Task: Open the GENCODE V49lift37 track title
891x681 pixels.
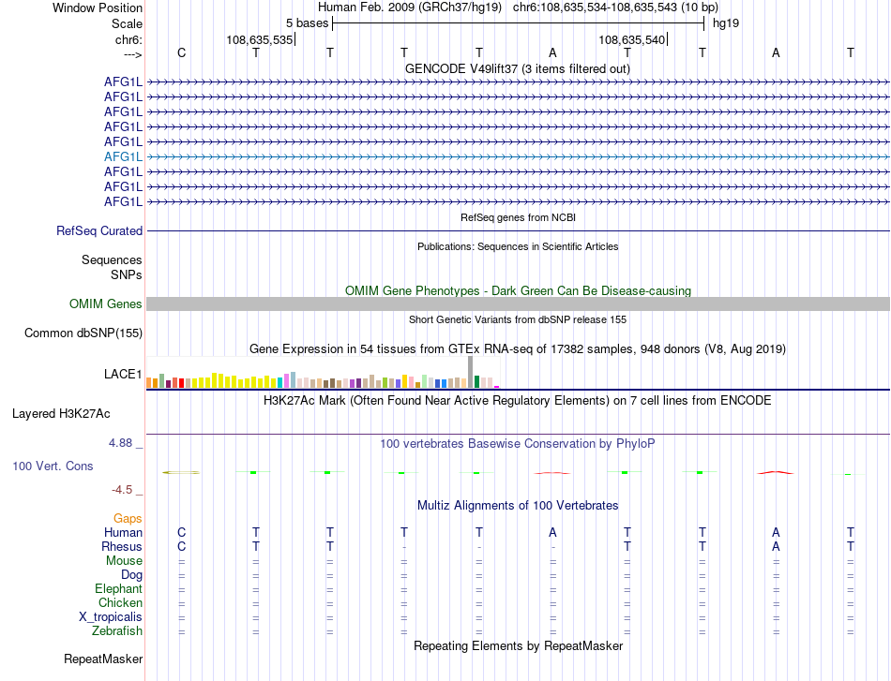Action: (517, 68)
